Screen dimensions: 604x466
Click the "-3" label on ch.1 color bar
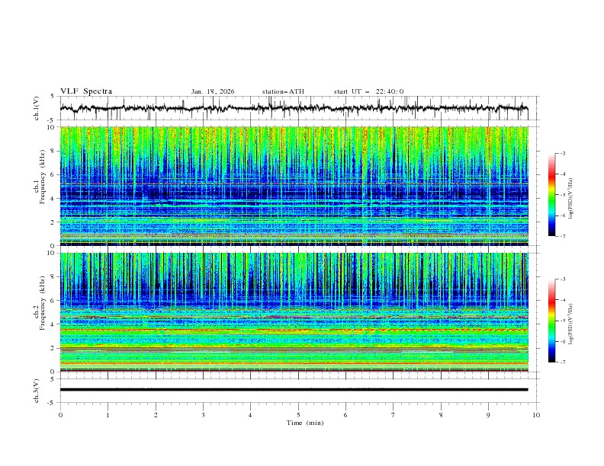(562, 154)
